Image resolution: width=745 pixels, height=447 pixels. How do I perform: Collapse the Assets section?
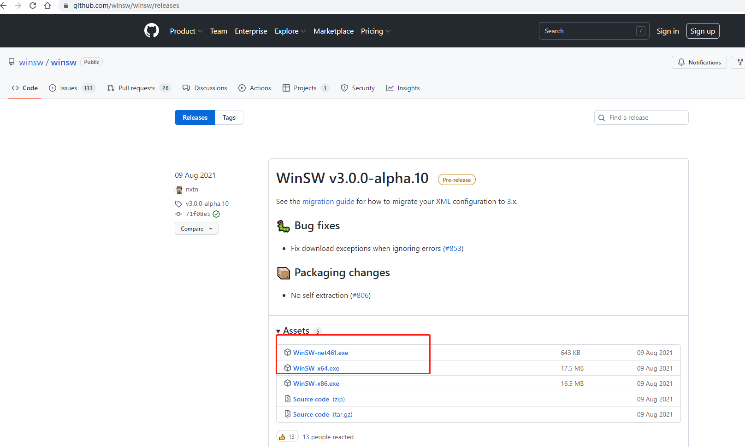click(293, 331)
